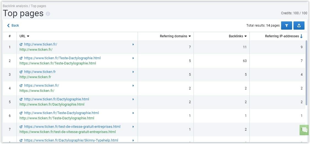Open the live chat widget icon
310x144 pixels.
tap(304, 130)
